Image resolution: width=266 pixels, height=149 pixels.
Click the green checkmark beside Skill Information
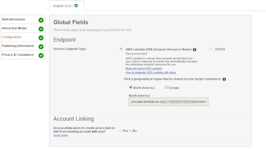tap(41, 20)
